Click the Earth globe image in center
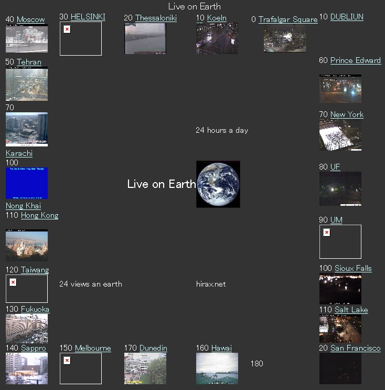The width and height of the screenshot is (385, 390). pyautogui.click(x=218, y=184)
